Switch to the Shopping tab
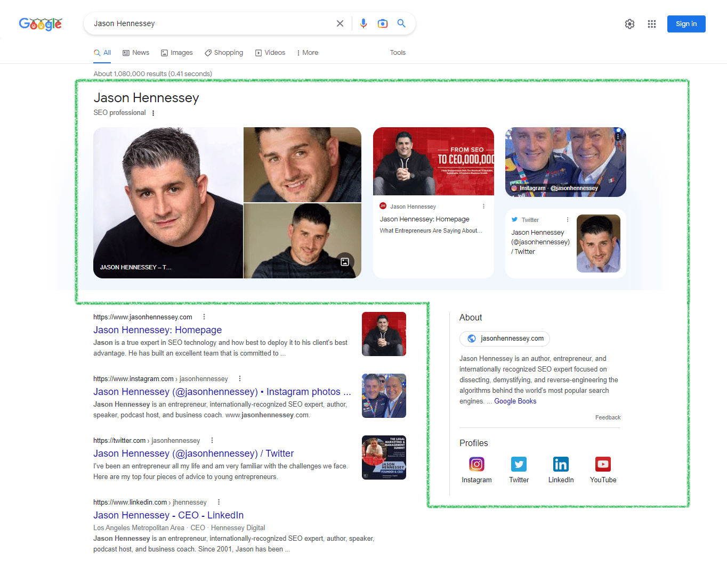Image resolution: width=727 pixels, height=577 pixels. pyautogui.click(x=224, y=53)
